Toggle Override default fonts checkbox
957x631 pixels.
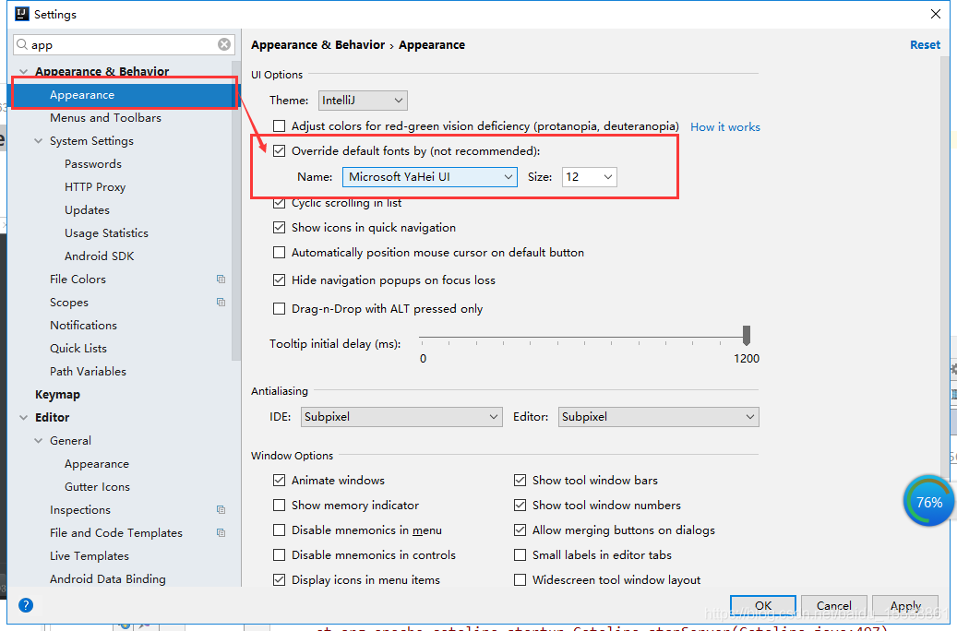click(x=279, y=150)
